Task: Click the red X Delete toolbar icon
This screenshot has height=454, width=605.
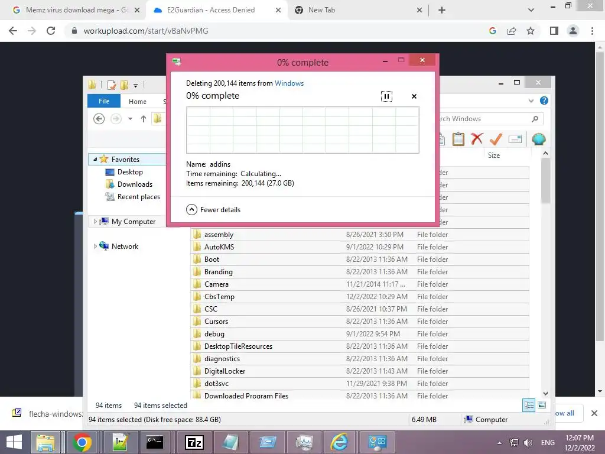Action: 477,139
